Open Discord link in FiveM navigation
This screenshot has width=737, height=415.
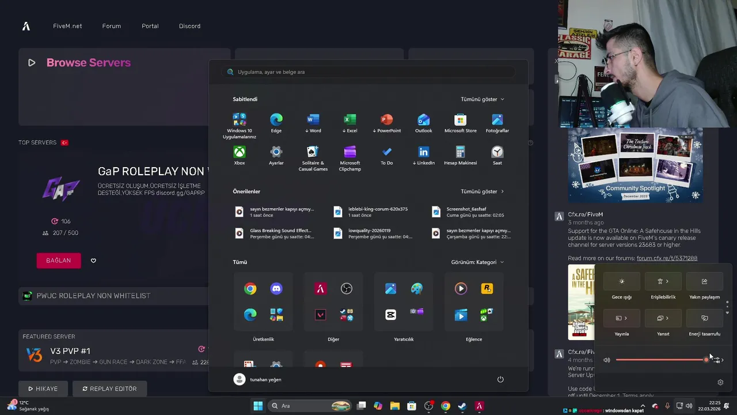coord(190,26)
